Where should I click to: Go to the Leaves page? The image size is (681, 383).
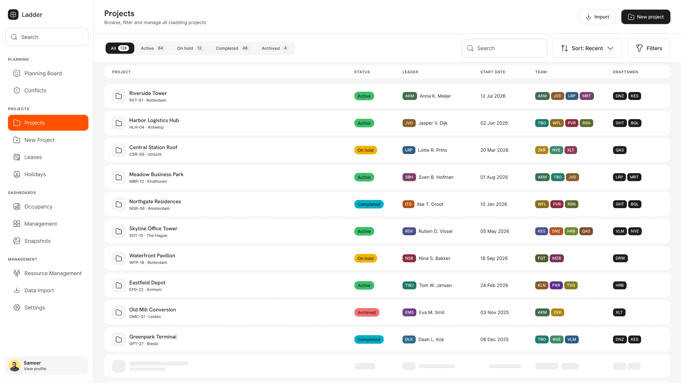pos(48,157)
